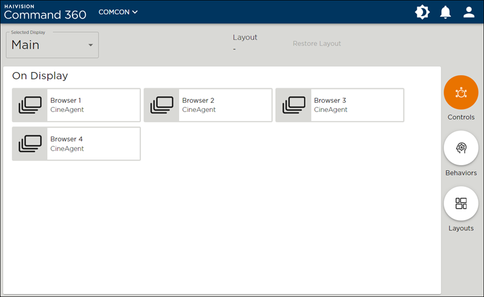This screenshot has height=297, width=484.
Task: Click the Behaviors label in sidebar
Action: 461,173
